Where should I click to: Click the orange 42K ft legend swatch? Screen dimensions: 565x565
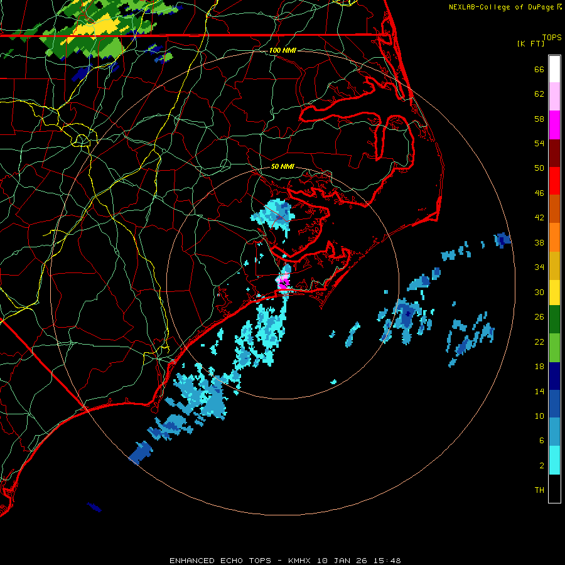(x=554, y=237)
